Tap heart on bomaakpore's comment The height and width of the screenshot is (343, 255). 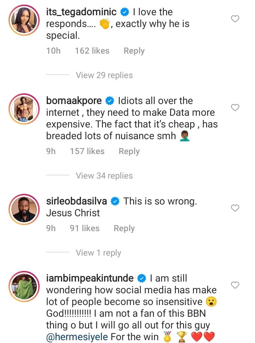coord(235,107)
